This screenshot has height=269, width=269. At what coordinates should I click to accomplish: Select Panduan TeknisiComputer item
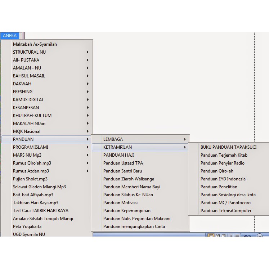pos(226,211)
